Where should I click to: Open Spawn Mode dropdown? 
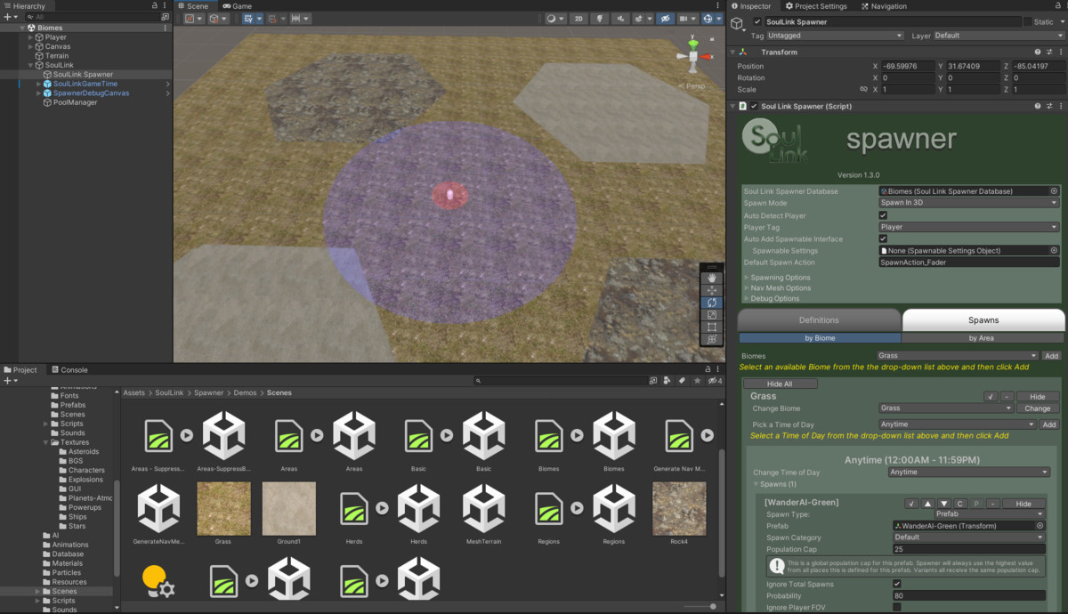[x=968, y=203]
